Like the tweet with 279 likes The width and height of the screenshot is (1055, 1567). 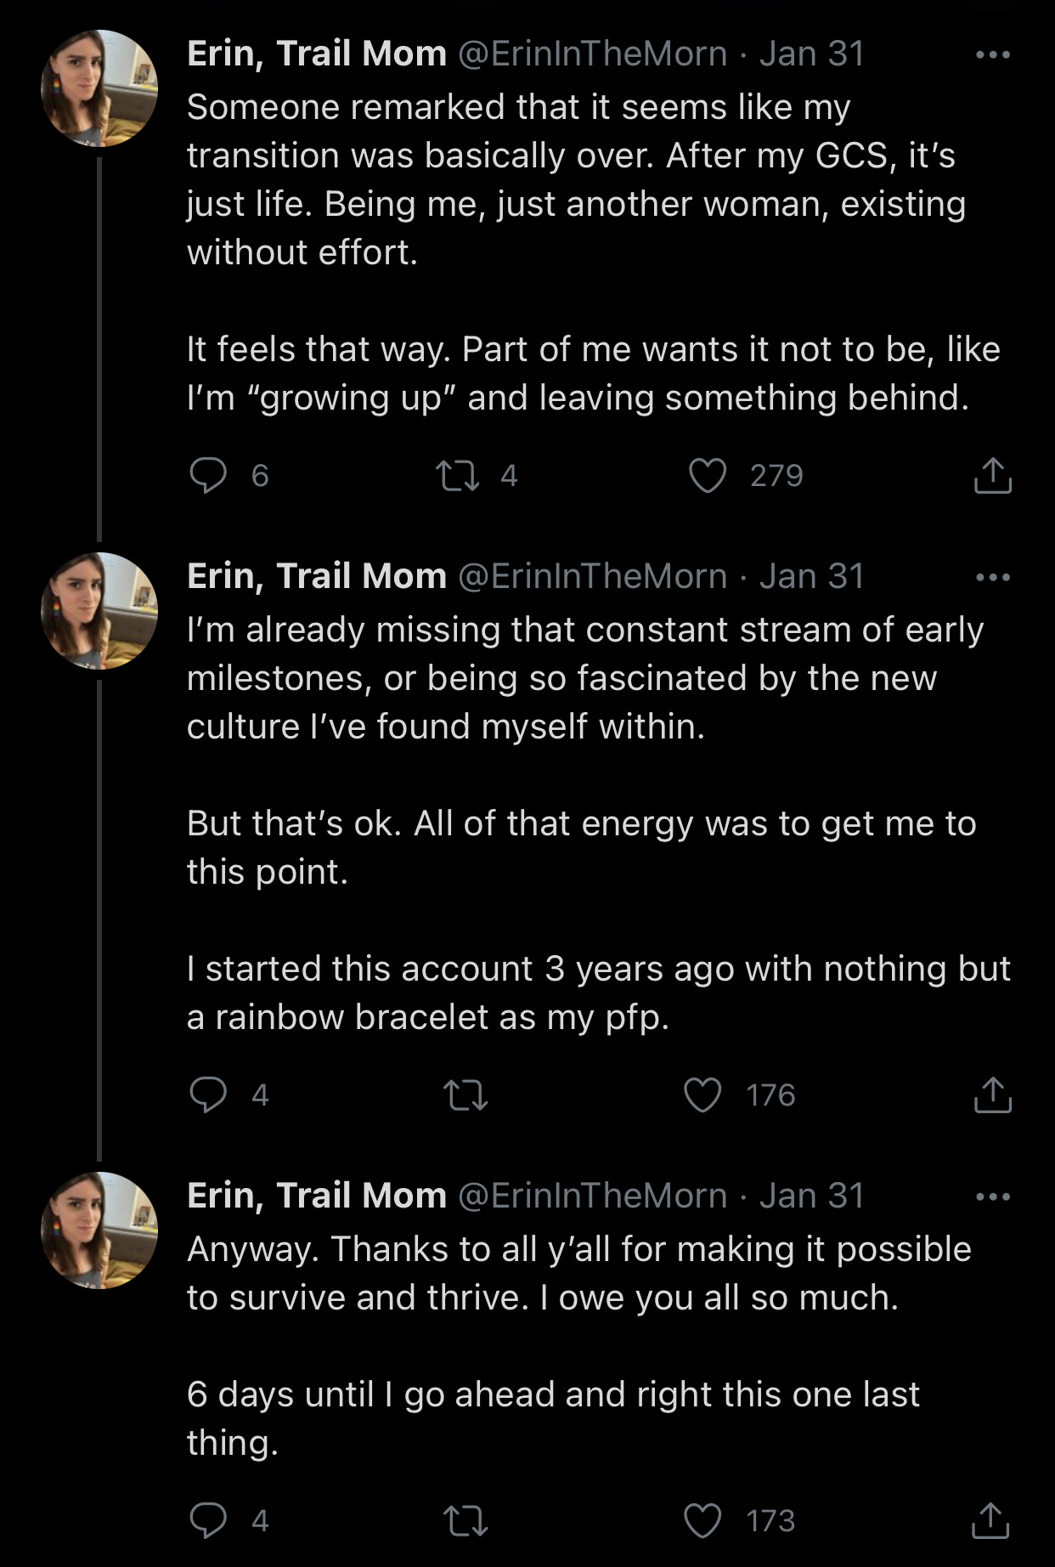(707, 476)
